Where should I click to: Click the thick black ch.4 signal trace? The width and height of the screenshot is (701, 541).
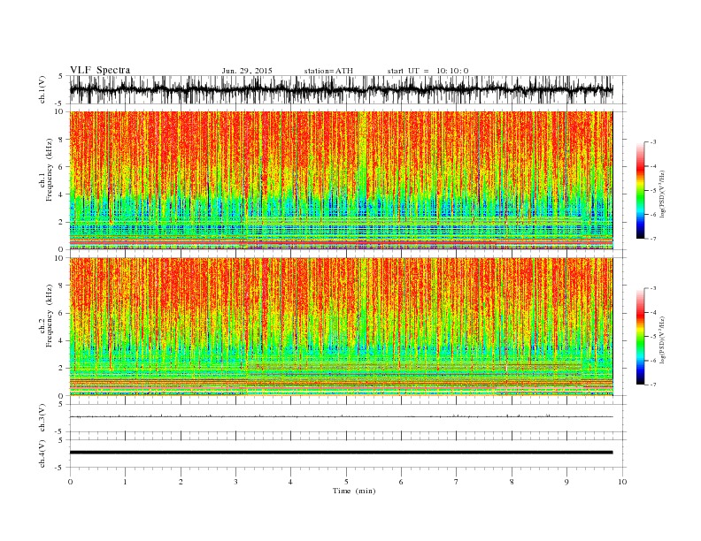click(341, 453)
